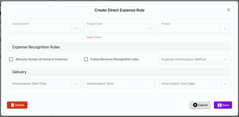Expand the Expense Code chevron arrow
The image size is (239, 117).
tap(76, 28)
